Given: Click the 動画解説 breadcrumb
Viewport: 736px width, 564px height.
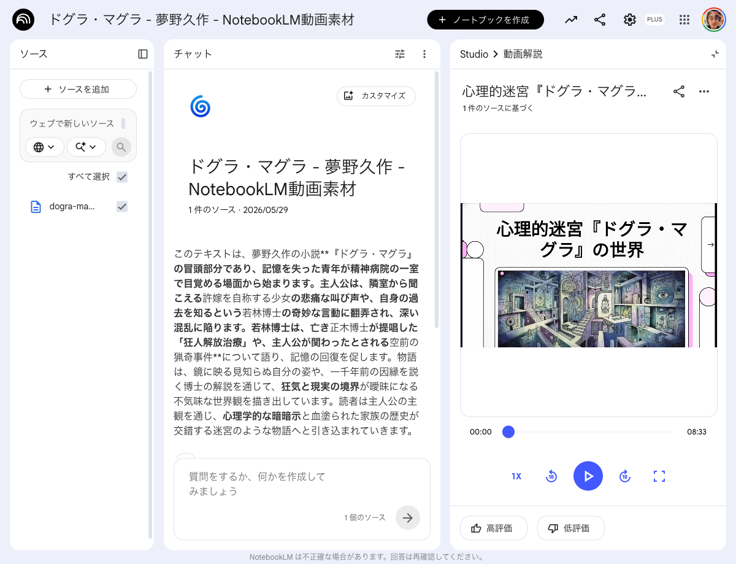Looking at the screenshot, I should pos(523,54).
